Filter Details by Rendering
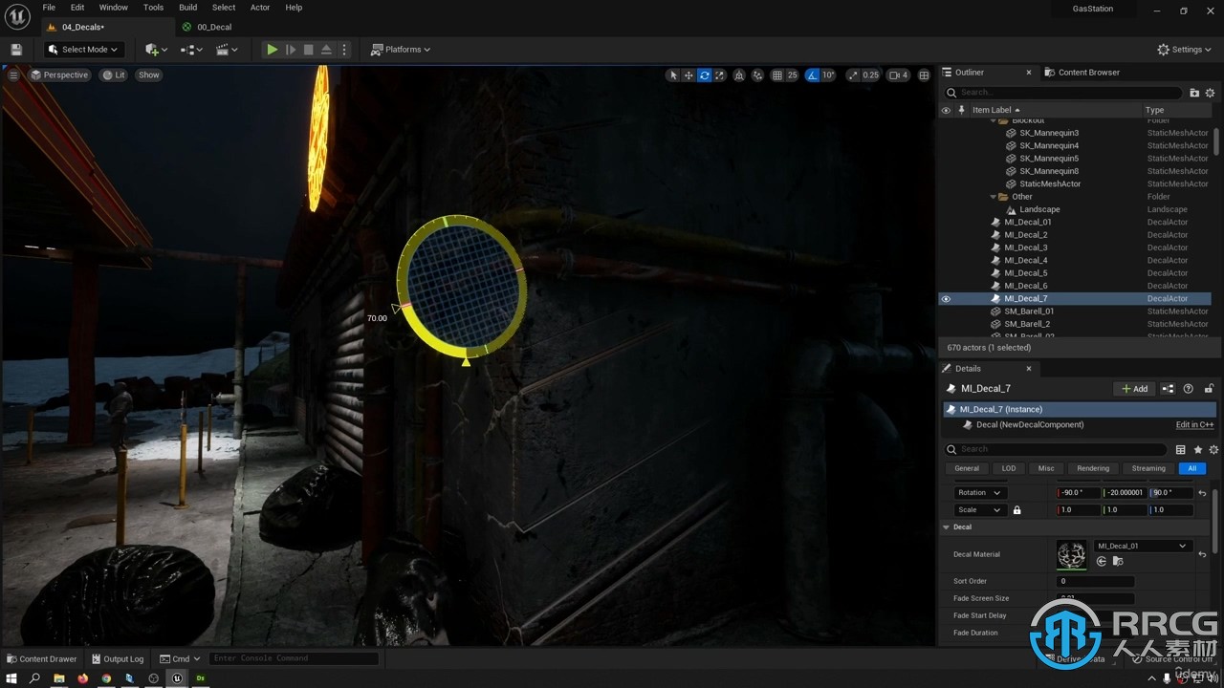Image resolution: width=1224 pixels, height=688 pixels. (x=1093, y=469)
